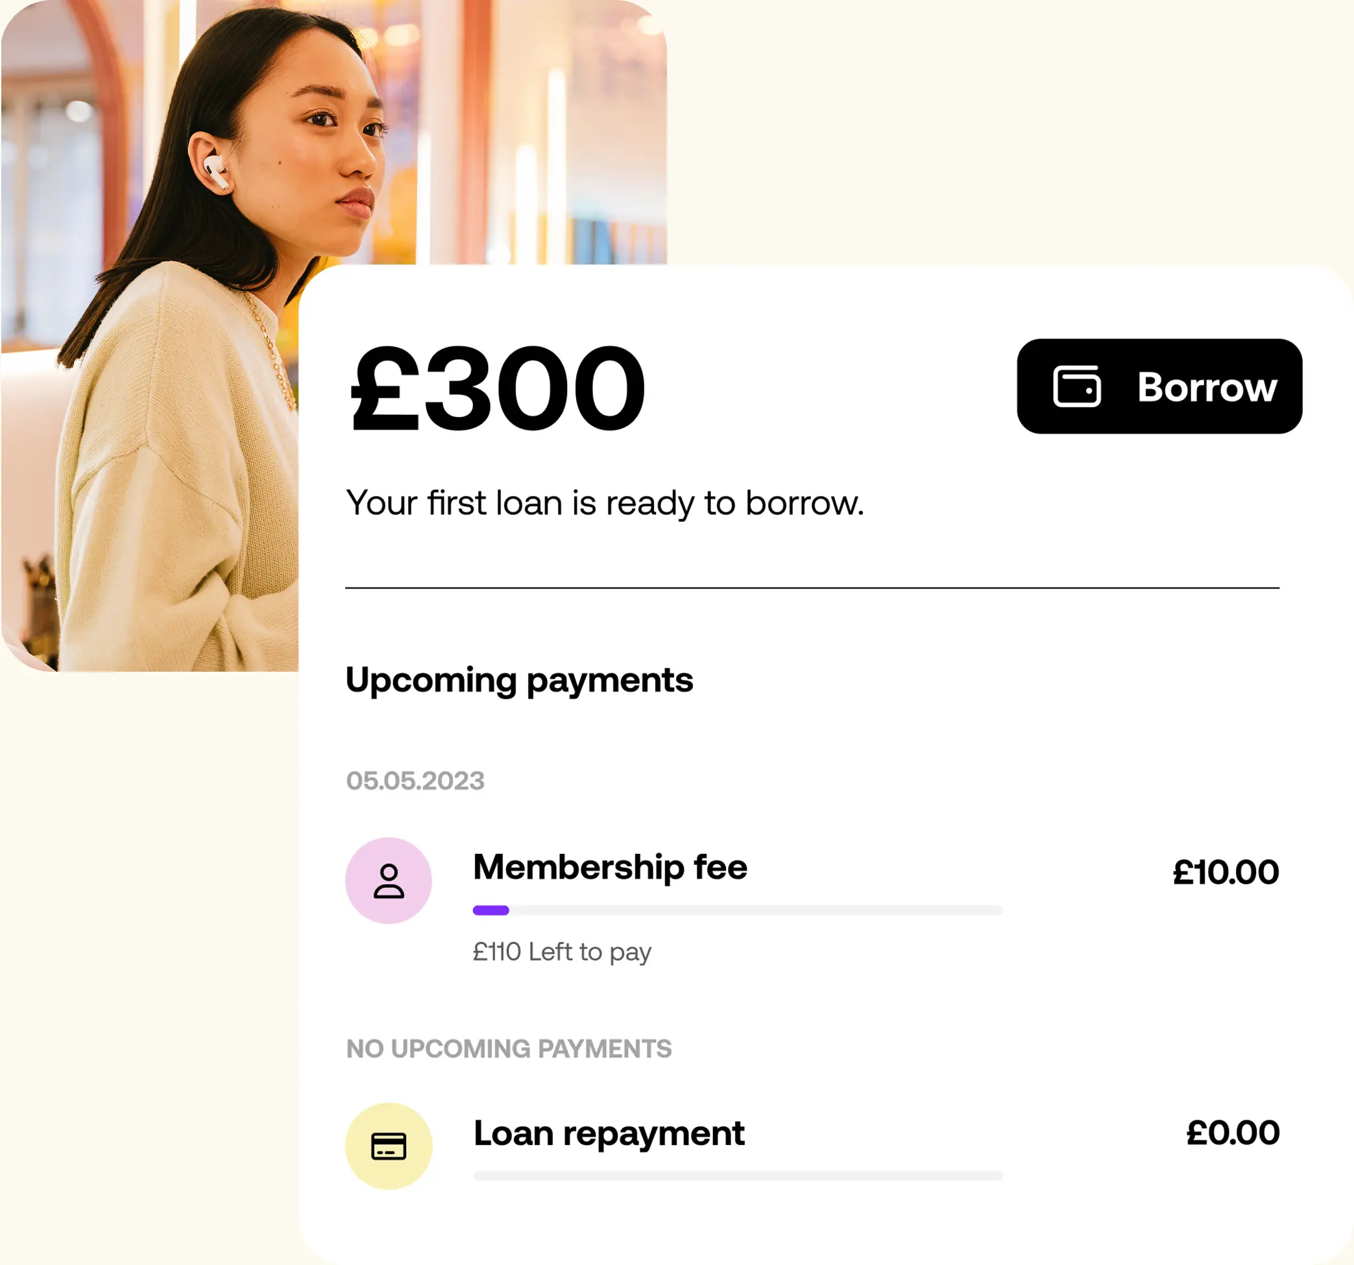Click the loan repayment progress bar
1354x1265 pixels.
738,1176
